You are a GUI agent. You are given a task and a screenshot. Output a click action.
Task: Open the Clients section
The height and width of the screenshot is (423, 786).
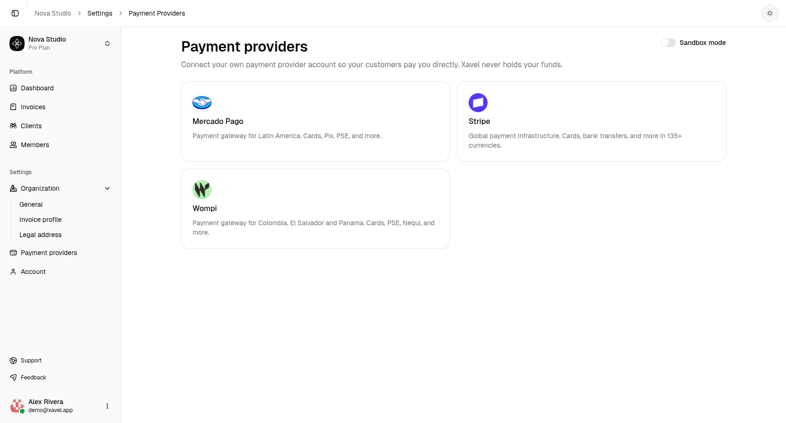click(61, 126)
